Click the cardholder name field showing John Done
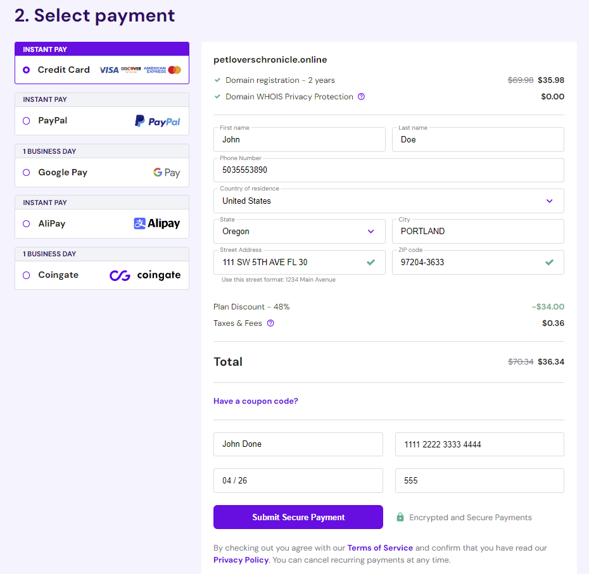 pyautogui.click(x=298, y=444)
